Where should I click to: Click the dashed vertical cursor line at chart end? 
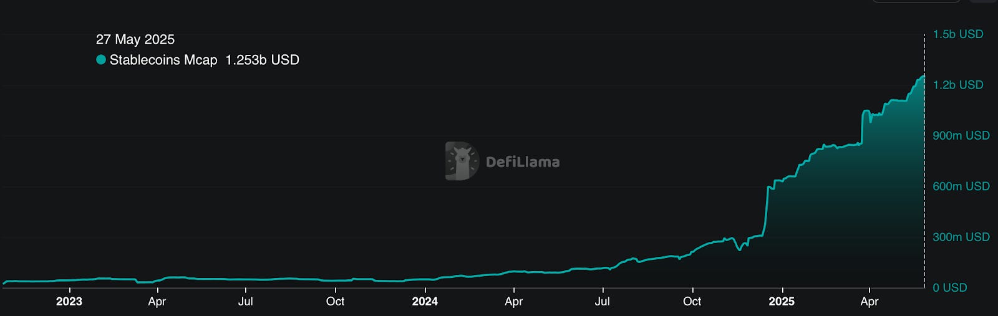tap(924, 161)
